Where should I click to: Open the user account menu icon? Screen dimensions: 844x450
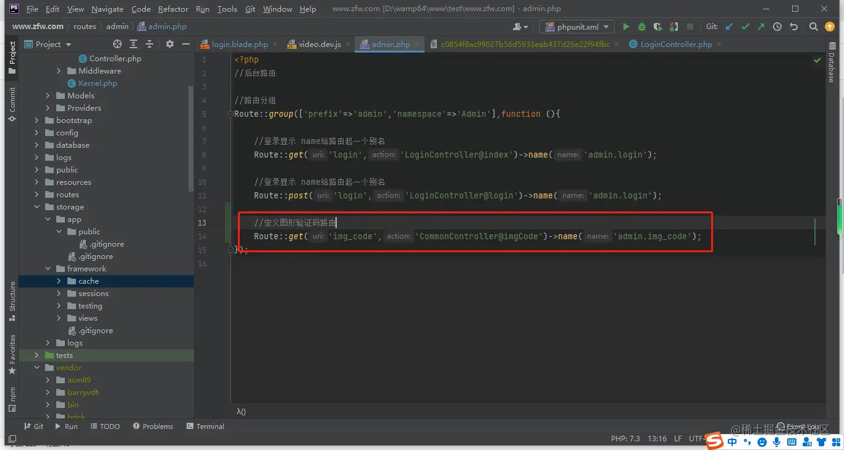coord(521,27)
